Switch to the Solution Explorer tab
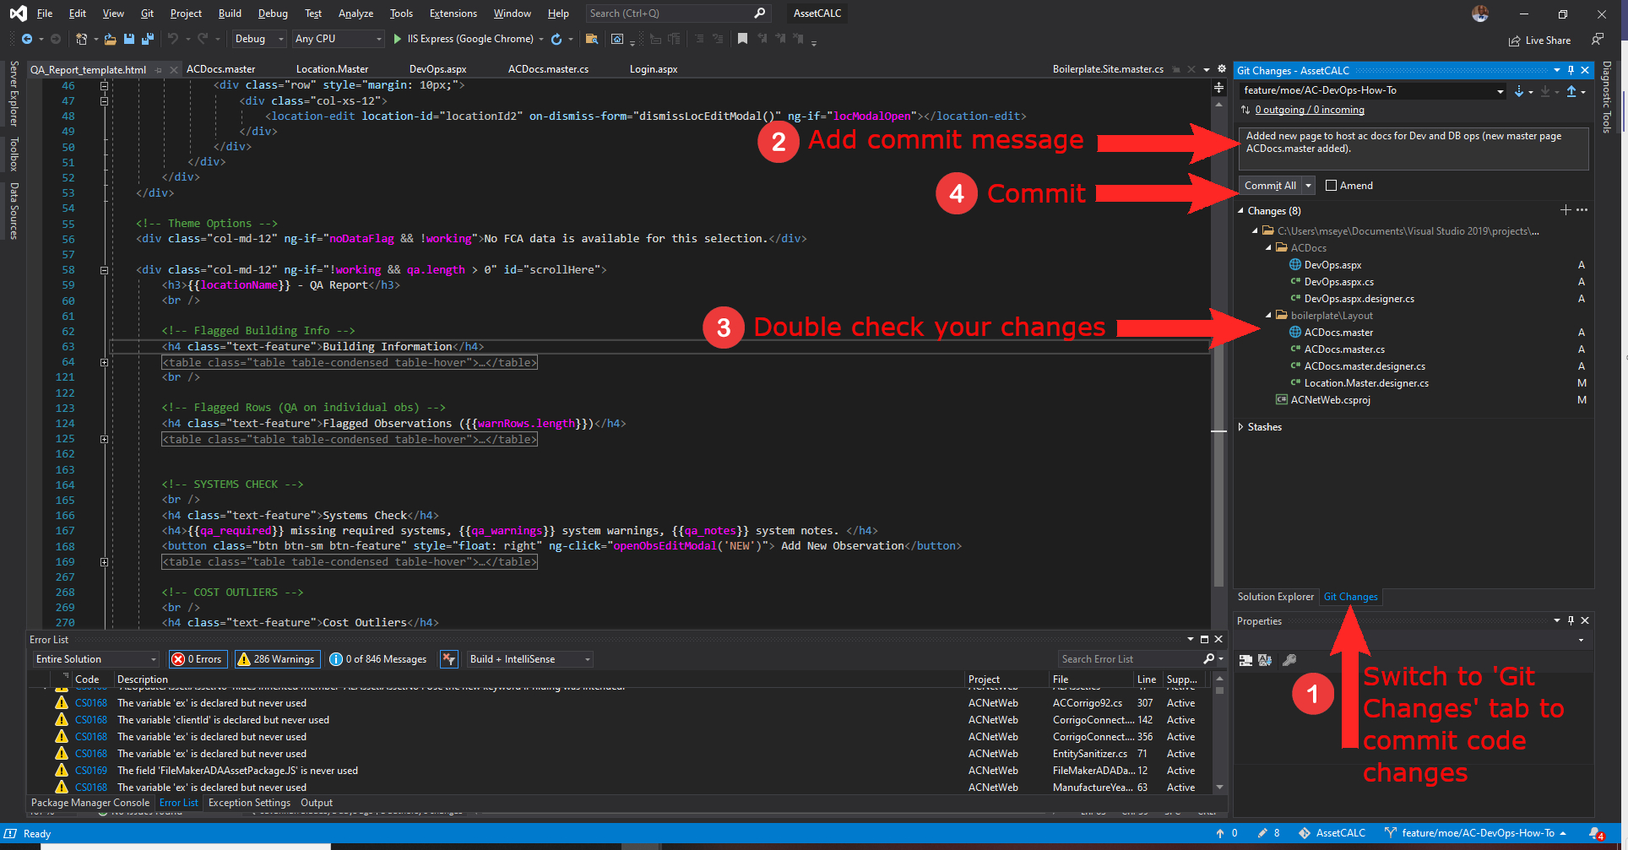This screenshot has height=850, width=1628. pyautogui.click(x=1275, y=597)
